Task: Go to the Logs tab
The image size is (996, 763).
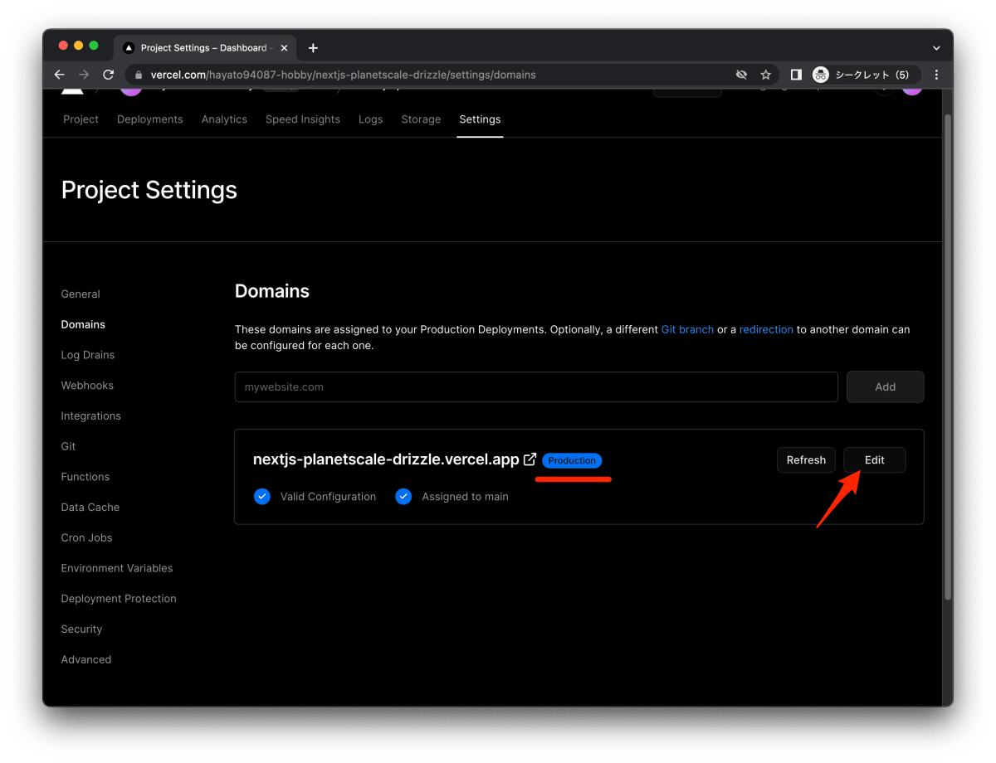Action: click(x=370, y=119)
